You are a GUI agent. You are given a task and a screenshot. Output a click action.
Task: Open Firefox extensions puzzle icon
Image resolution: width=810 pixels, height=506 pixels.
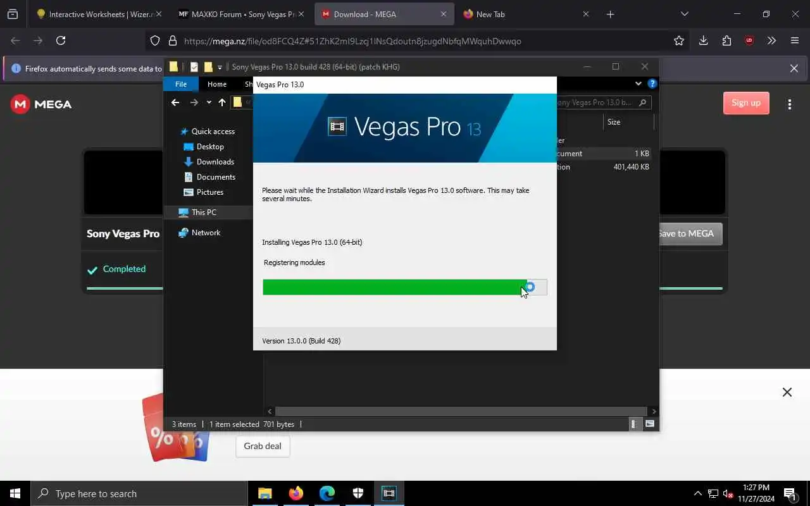(x=726, y=40)
